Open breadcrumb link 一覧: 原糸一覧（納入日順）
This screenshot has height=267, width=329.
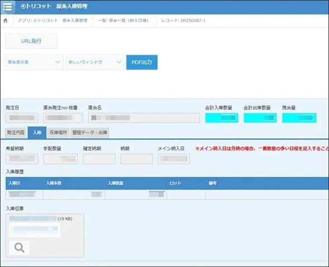pos(123,21)
